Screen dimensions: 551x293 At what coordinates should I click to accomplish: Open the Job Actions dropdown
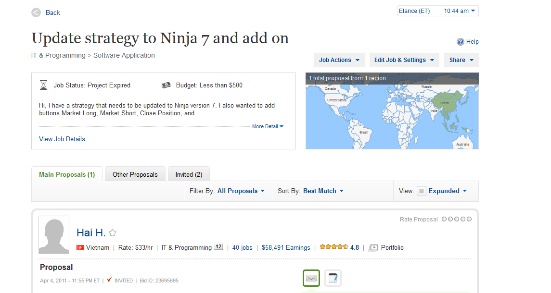(339, 60)
